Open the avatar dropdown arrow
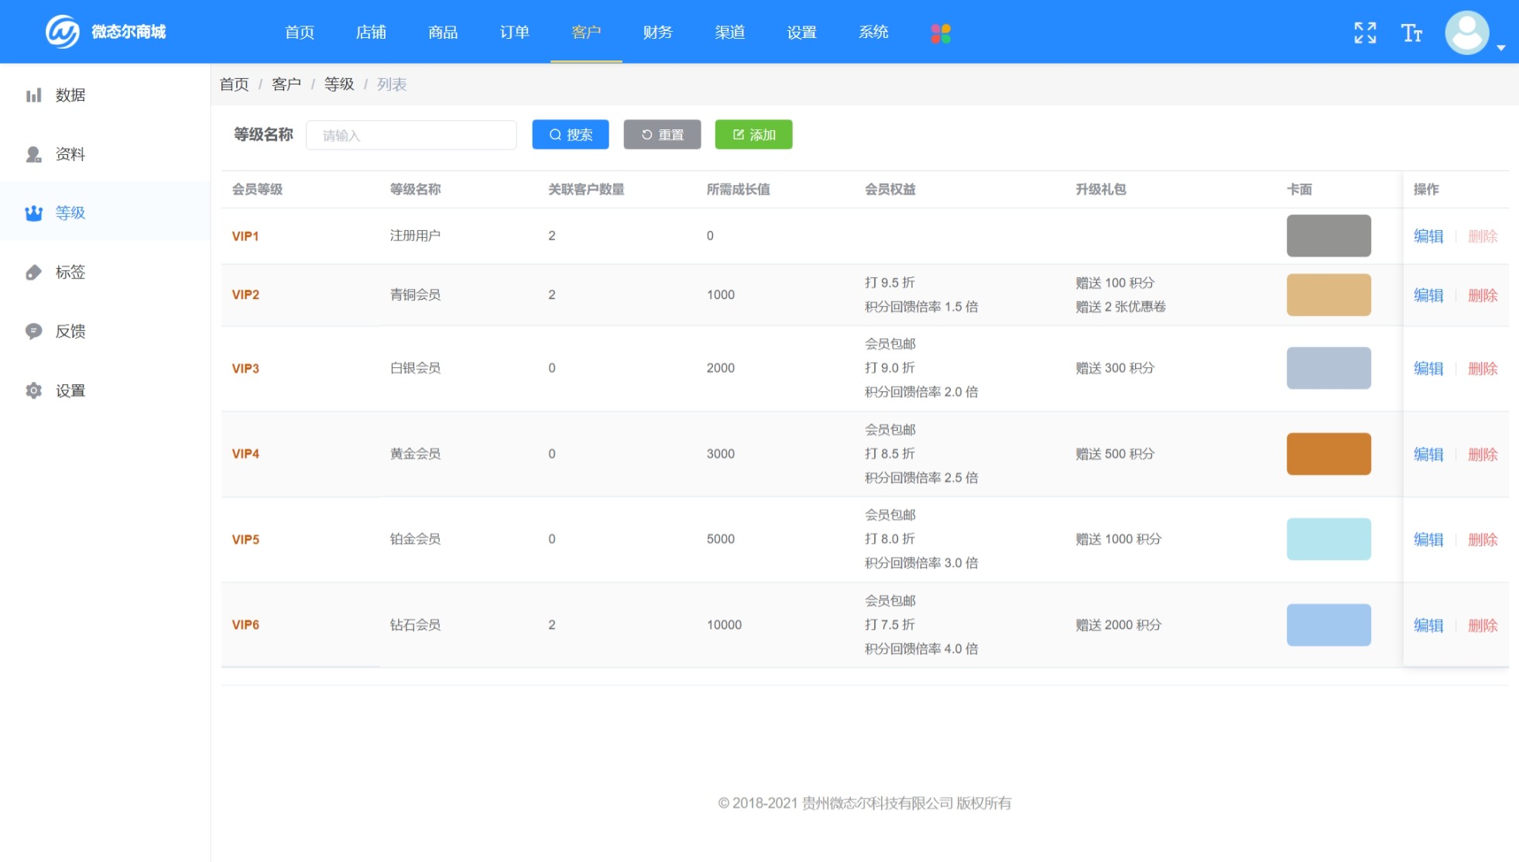Viewport: 1519px width, 862px height. click(x=1502, y=46)
